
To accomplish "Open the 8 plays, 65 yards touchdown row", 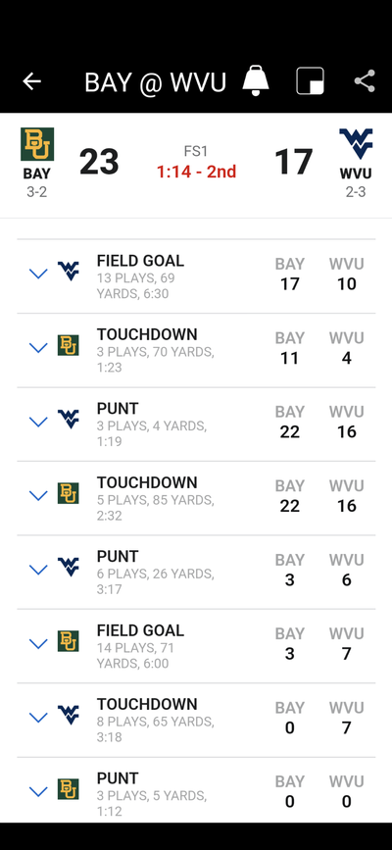I will pos(196,720).
